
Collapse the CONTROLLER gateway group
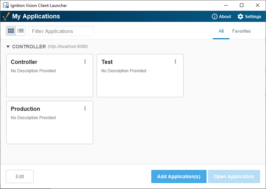coord(8,47)
